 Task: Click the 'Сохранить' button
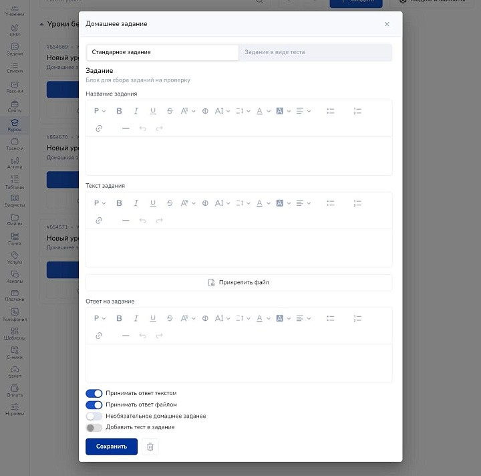click(112, 447)
